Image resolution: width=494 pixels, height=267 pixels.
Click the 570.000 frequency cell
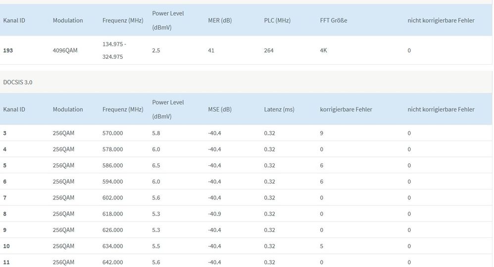112,133
